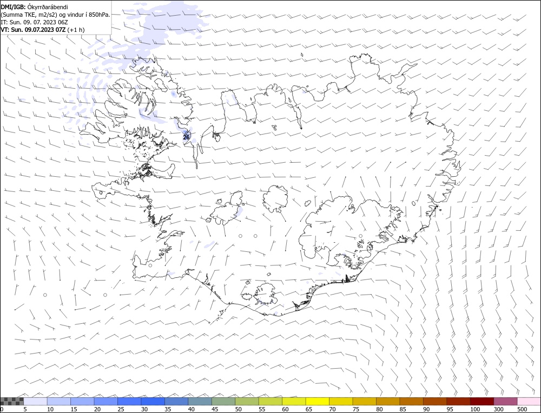Click the legend scale value 50
The width and height of the screenshot is (541, 413).
238,409
